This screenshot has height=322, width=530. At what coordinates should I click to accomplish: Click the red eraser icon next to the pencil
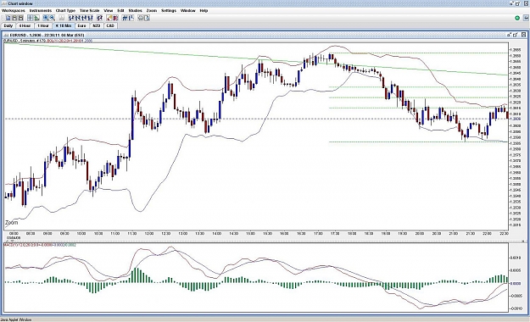tap(115, 18)
